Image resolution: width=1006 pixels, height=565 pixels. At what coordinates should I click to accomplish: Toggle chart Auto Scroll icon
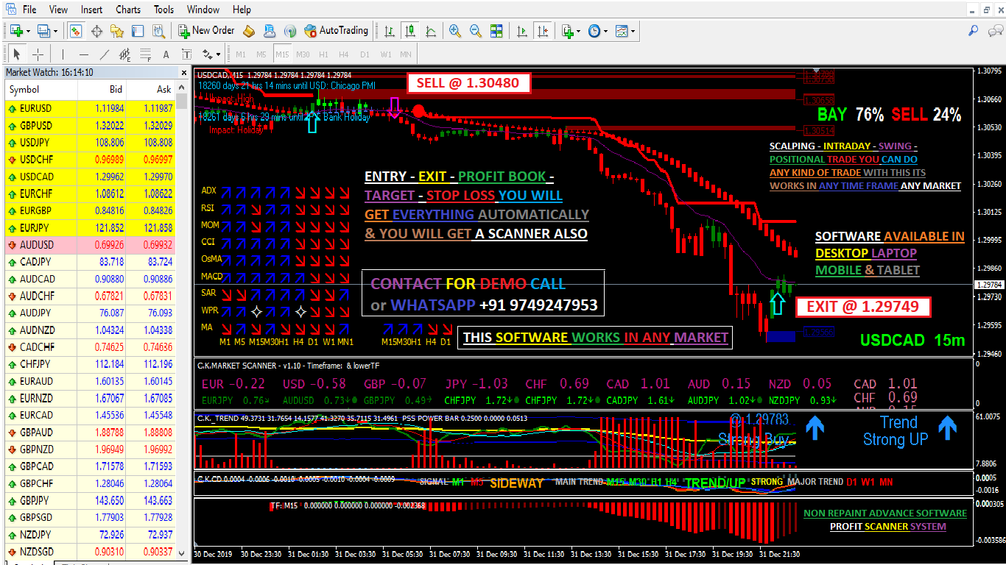point(522,31)
